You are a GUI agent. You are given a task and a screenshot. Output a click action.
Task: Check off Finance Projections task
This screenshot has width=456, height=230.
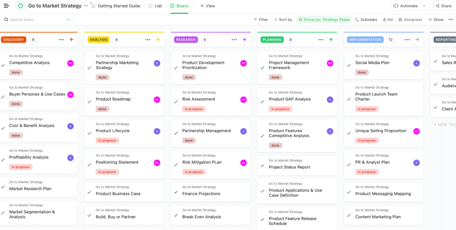click(x=176, y=192)
